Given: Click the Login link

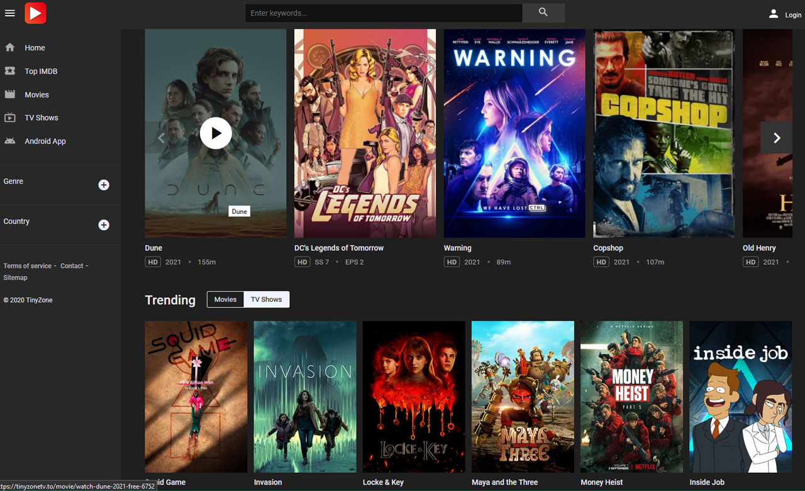Looking at the screenshot, I should (793, 14).
